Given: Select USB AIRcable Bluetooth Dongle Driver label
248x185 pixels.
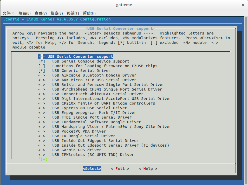Looking at the screenshot, I should pyautogui.click(x=94, y=75).
